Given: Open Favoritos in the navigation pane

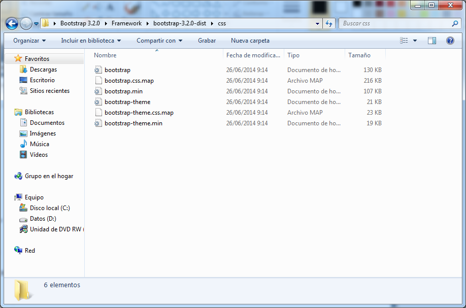Looking at the screenshot, I should (37, 59).
